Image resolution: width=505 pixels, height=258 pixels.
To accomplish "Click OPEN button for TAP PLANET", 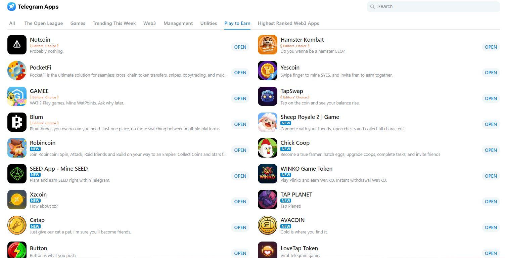I will pyautogui.click(x=491, y=202).
